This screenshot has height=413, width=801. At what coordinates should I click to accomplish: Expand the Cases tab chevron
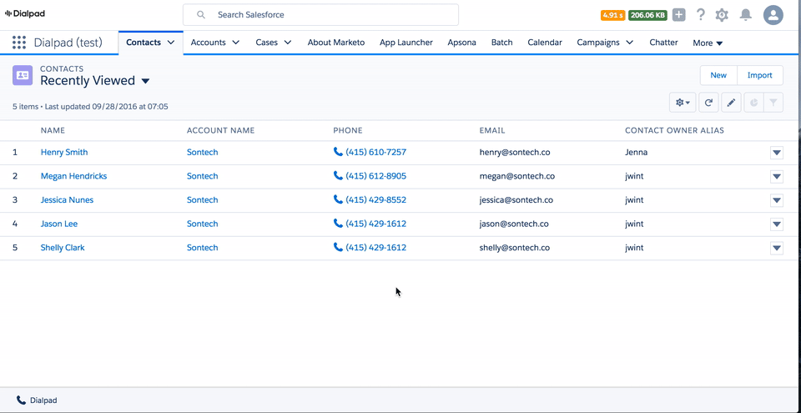pos(288,43)
